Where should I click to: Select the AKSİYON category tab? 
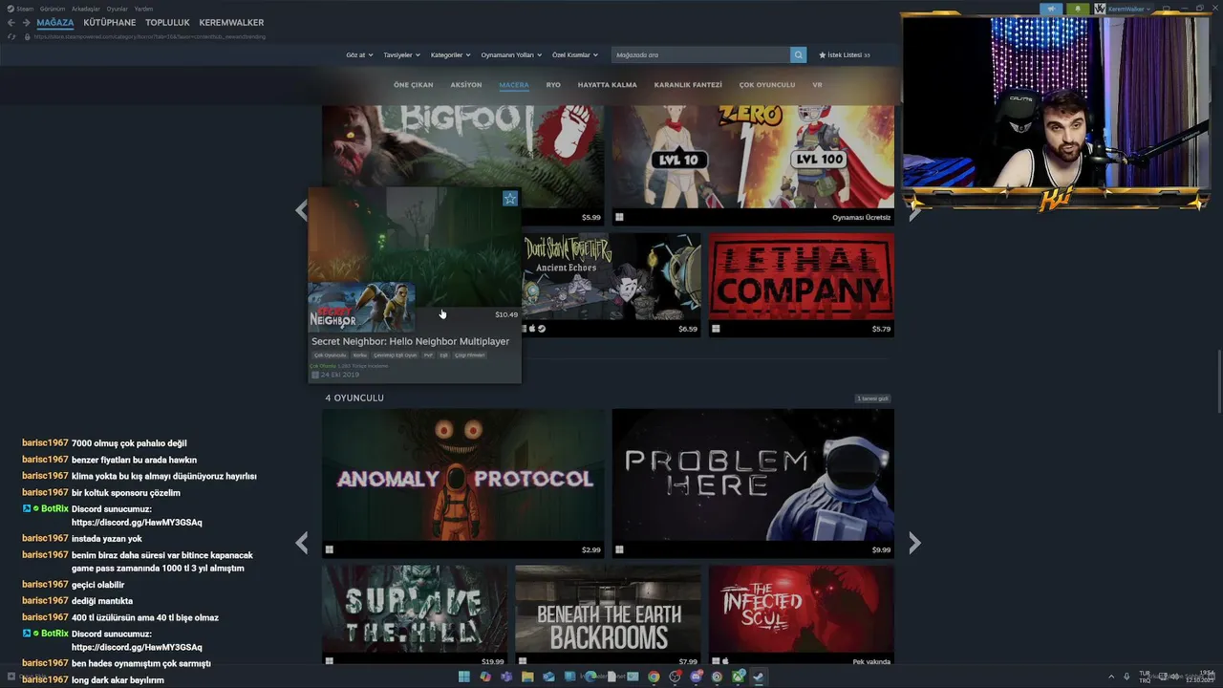[466, 85]
